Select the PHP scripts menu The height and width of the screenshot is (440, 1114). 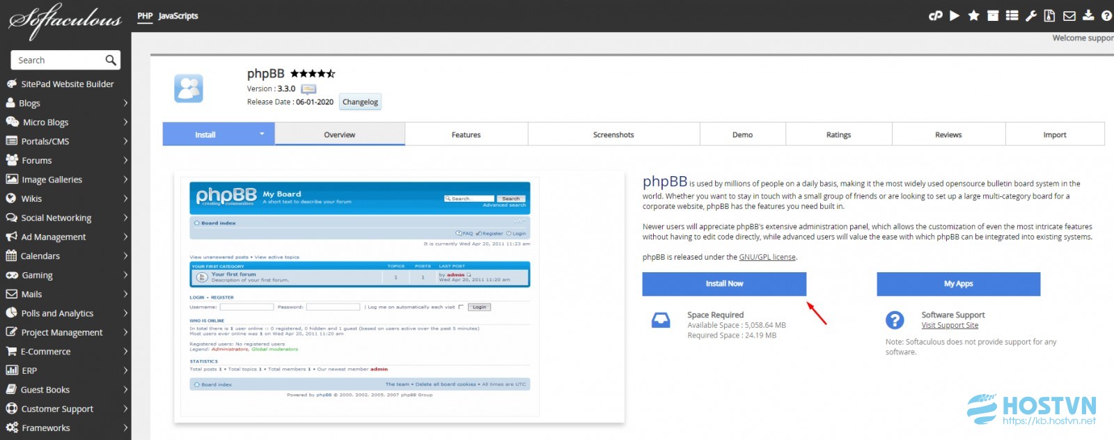[x=145, y=15]
